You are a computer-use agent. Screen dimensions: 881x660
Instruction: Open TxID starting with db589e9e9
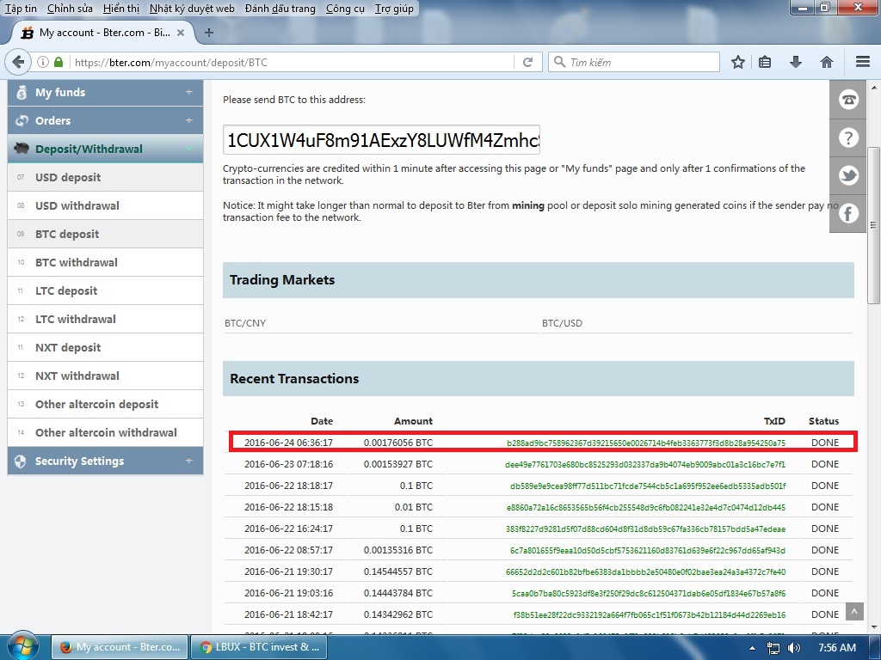(x=648, y=486)
